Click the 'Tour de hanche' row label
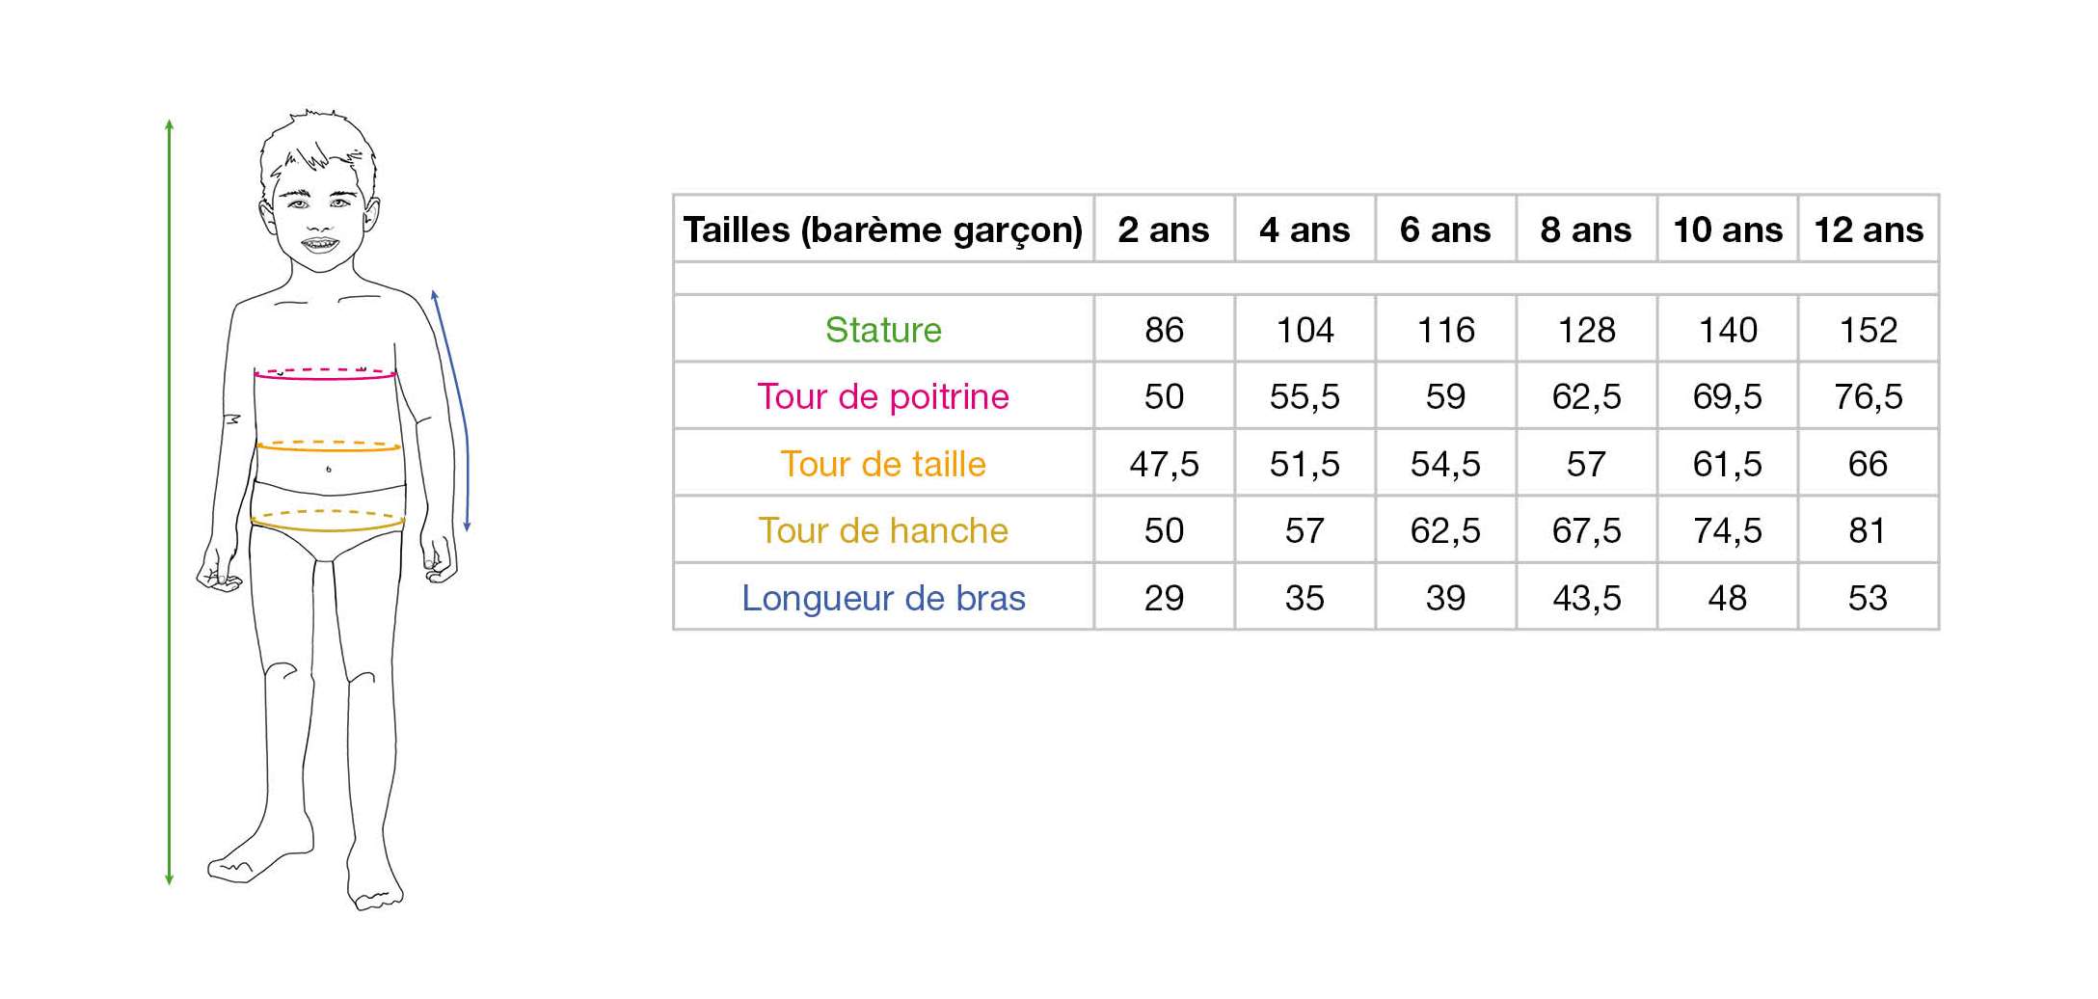 (x=883, y=530)
